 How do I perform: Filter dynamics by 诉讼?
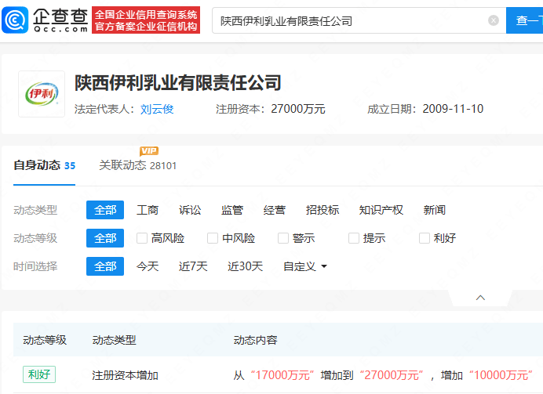[190, 210]
